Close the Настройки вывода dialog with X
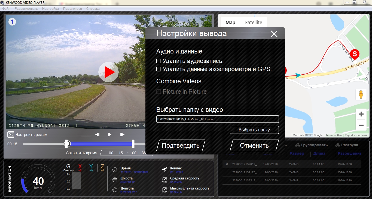Screen dimensions: 372x199 coord(274,34)
